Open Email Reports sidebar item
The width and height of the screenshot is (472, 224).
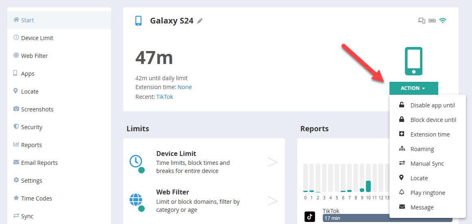59,163
